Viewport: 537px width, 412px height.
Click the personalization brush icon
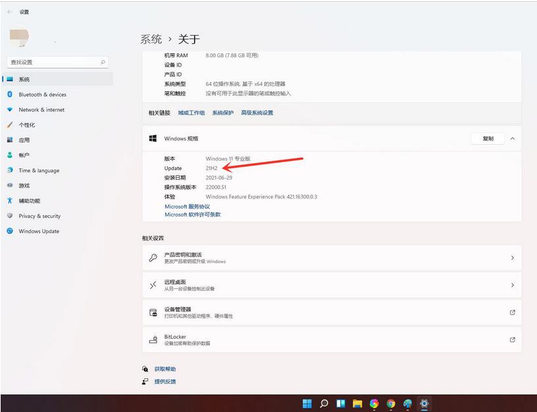pos(10,124)
